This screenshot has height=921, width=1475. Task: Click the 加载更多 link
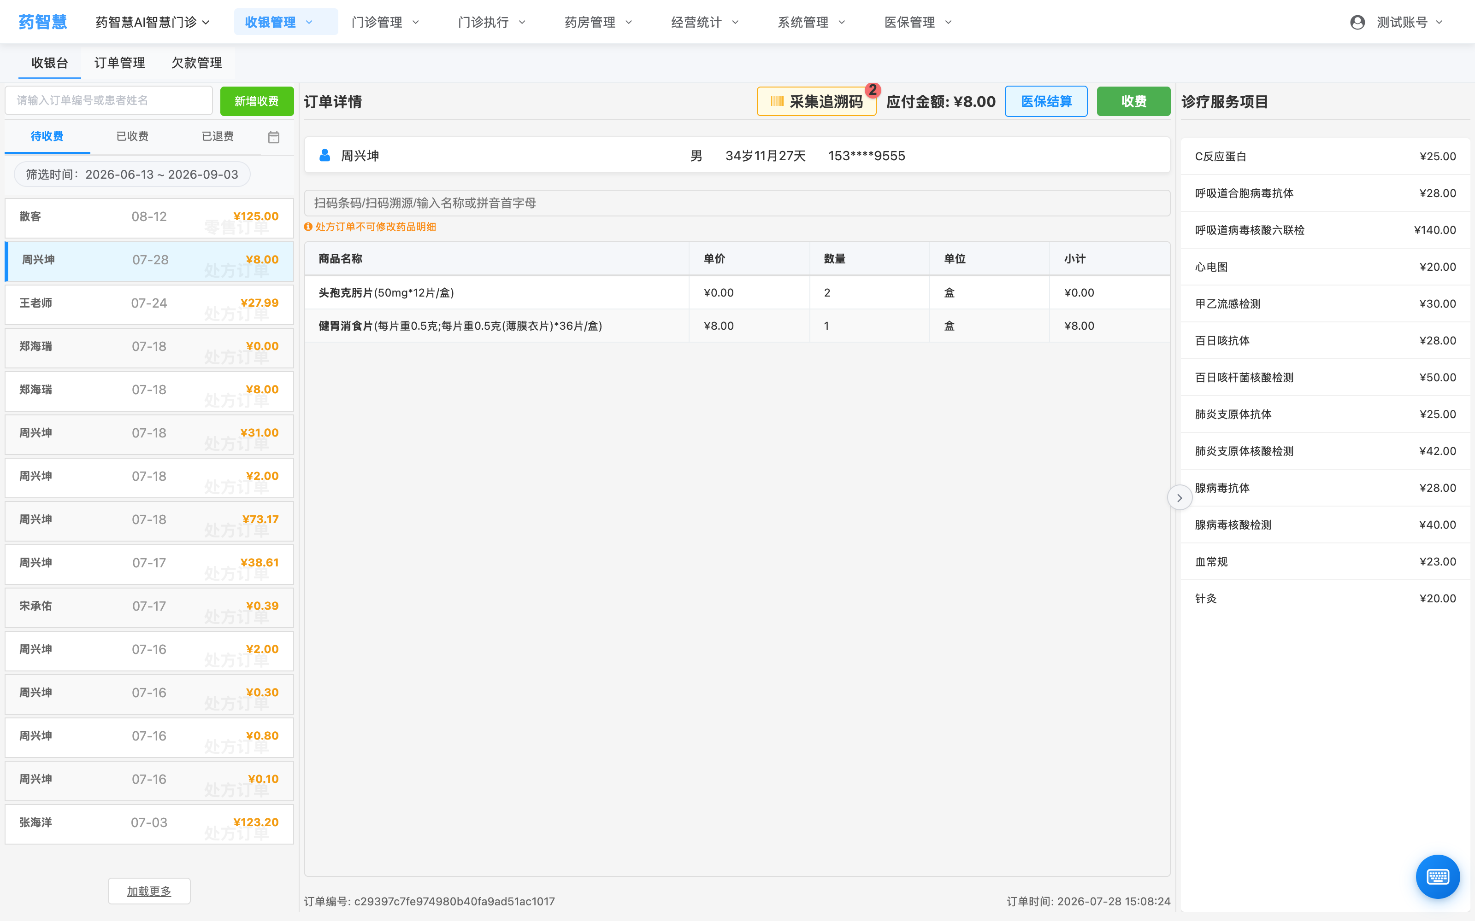149,891
